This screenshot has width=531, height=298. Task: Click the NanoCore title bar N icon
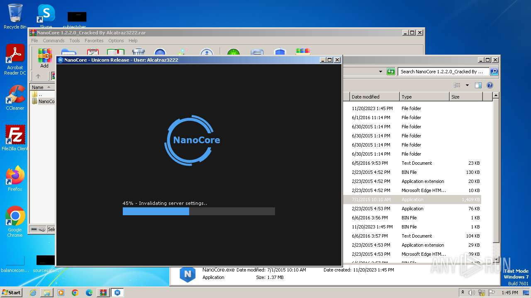pyautogui.click(x=61, y=60)
